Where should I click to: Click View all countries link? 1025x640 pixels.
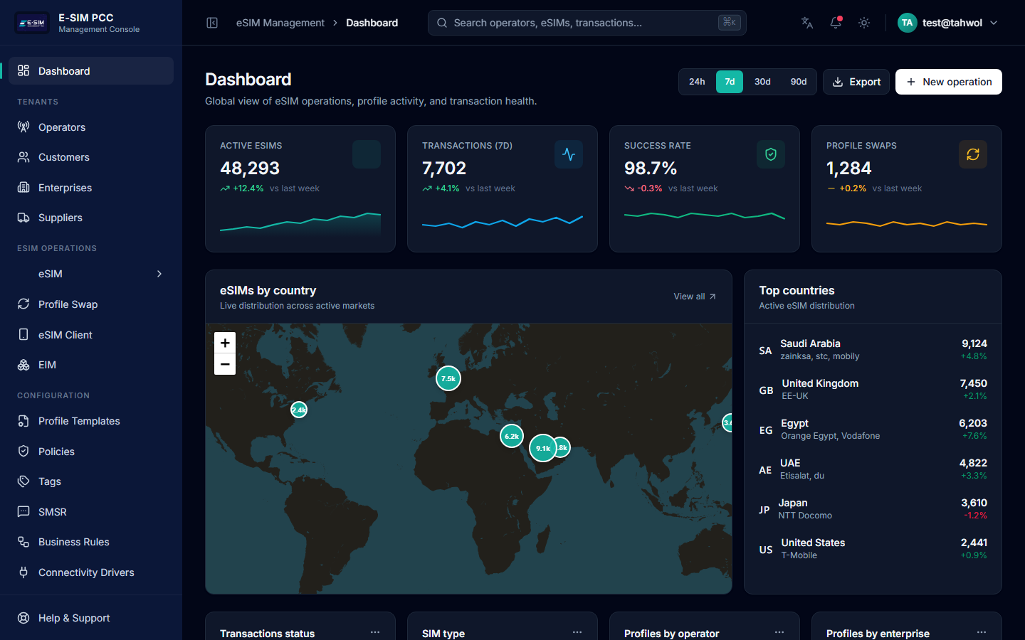pyautogui.click(x=694, y=297)
